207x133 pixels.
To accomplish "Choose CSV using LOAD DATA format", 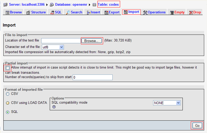I will tap(8, 103).
